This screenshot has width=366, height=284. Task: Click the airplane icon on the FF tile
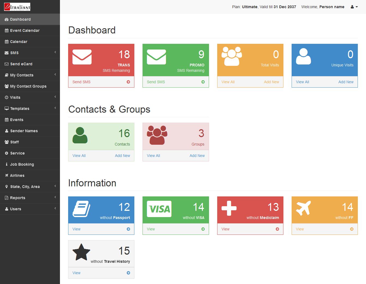pos(303,208)
